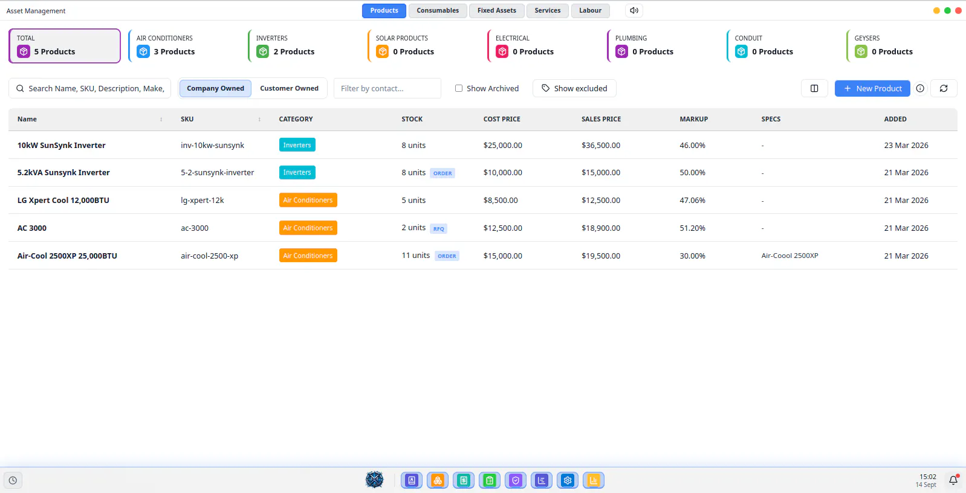Open the contacts address book dock app
The height and width of the screenshot is (493, 966).
pyautogui.click(x=412, y=480)
